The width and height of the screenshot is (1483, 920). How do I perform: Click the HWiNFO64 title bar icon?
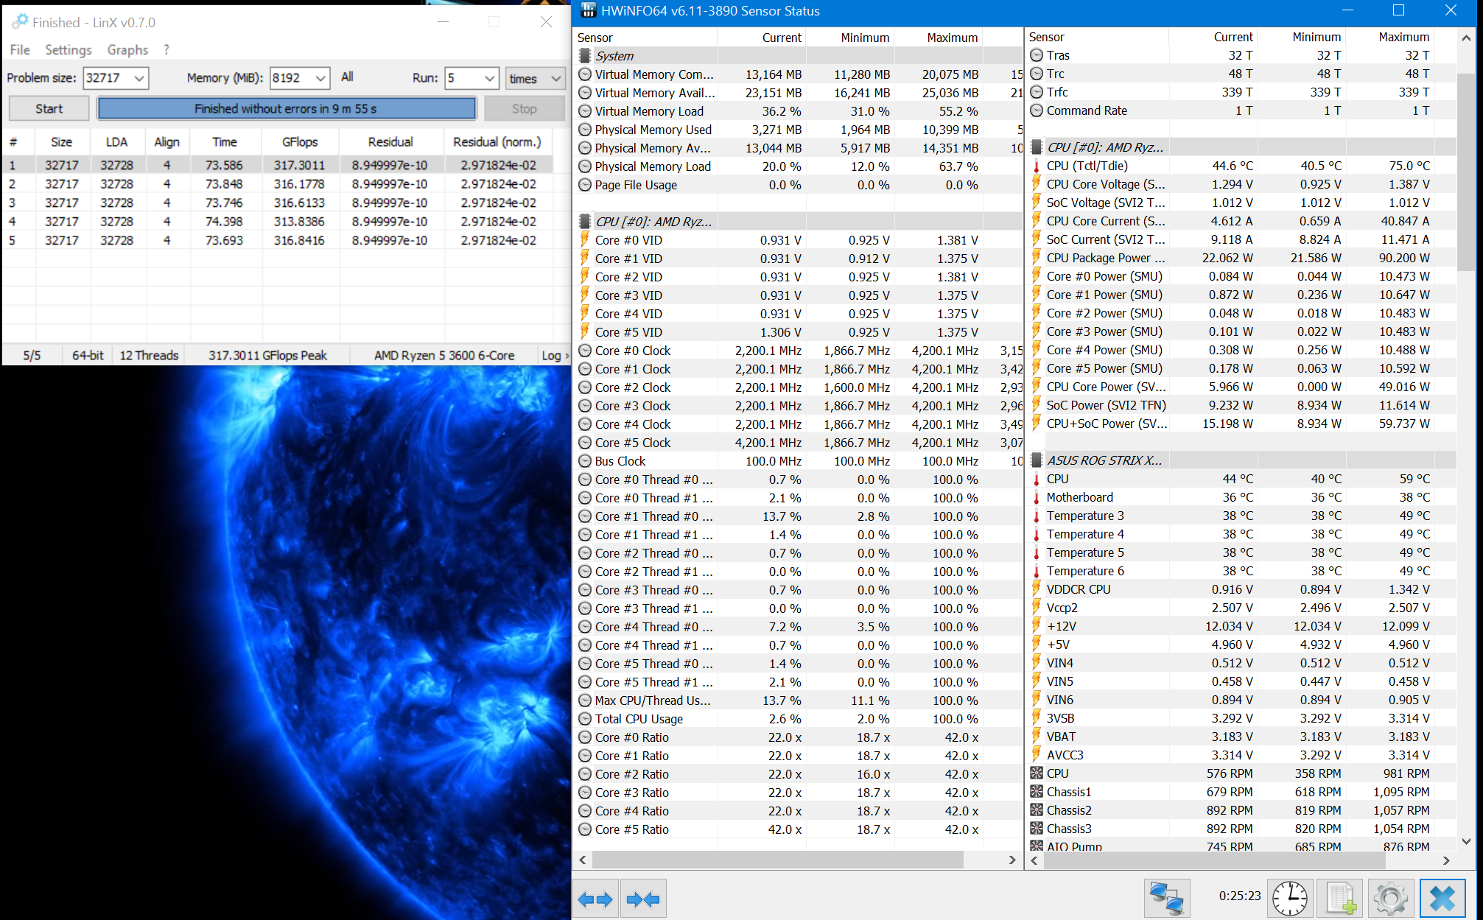pyautogui.click(x=588, y=11)
